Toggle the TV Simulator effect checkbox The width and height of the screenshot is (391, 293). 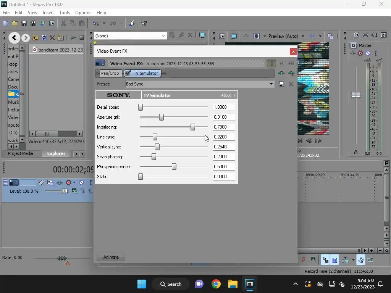pyautogui.click(x=128, y=73)
